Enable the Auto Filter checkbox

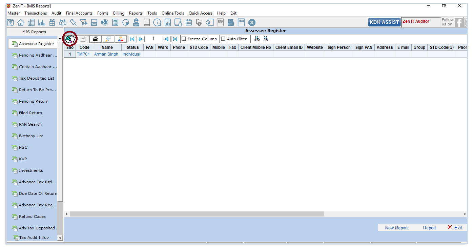(223, 39)
